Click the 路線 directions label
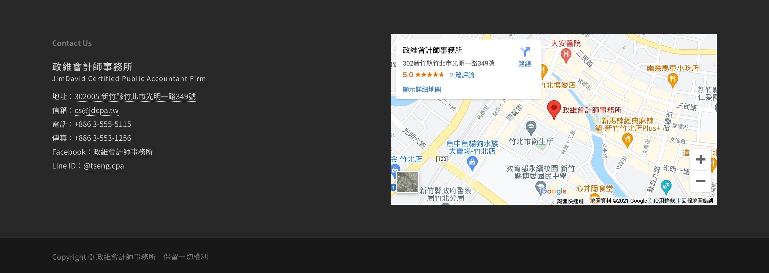The height and width of the screenshot is (273, 769). [x=524, y=64]
